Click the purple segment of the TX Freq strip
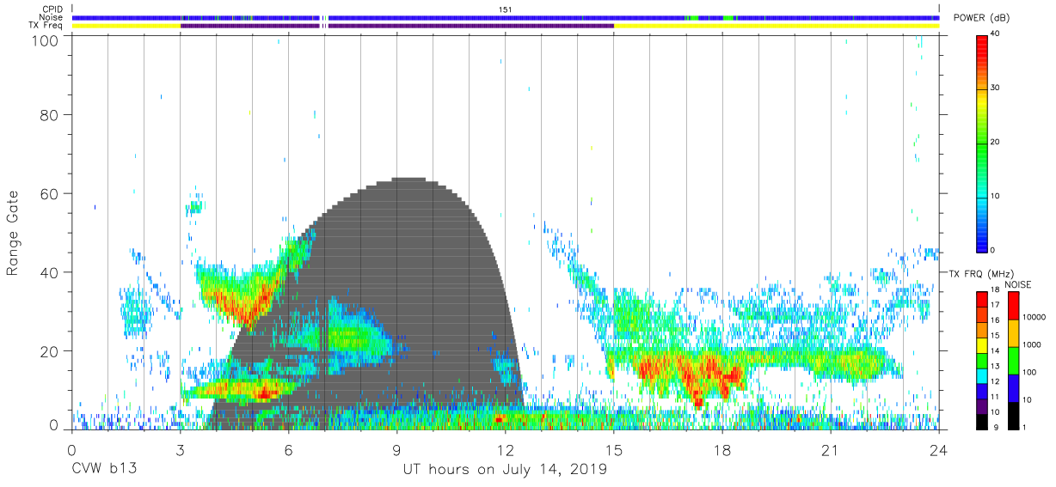1056x487 pixels. coord(397,26)
